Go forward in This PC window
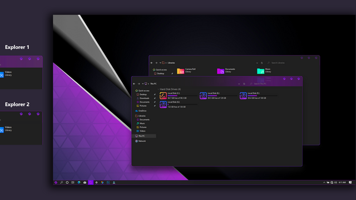The image size is (356, 200). pos(139,84)
